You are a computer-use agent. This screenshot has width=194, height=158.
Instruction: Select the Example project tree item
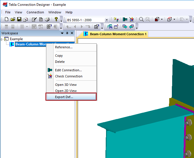pyautogui.click(x=16, y=39)
